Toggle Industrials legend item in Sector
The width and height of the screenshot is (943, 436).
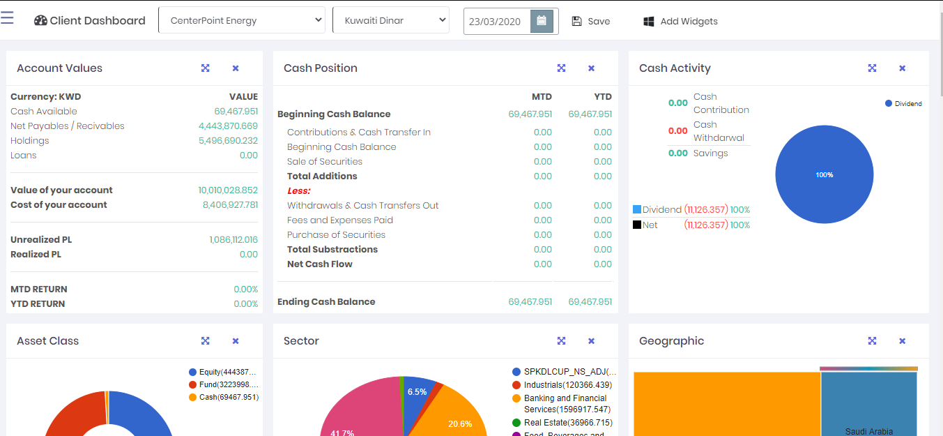point(562,385)
